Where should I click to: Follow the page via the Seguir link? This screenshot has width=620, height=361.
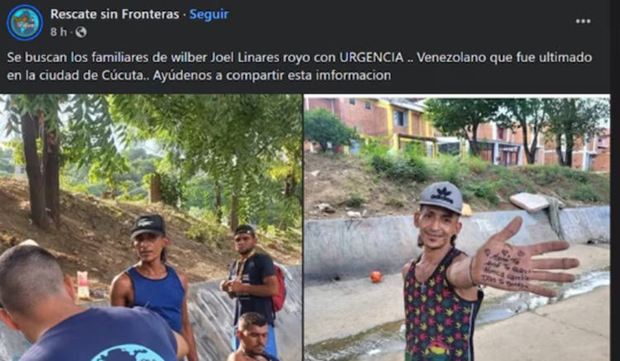pyautogui.click(x=209, y=14)
